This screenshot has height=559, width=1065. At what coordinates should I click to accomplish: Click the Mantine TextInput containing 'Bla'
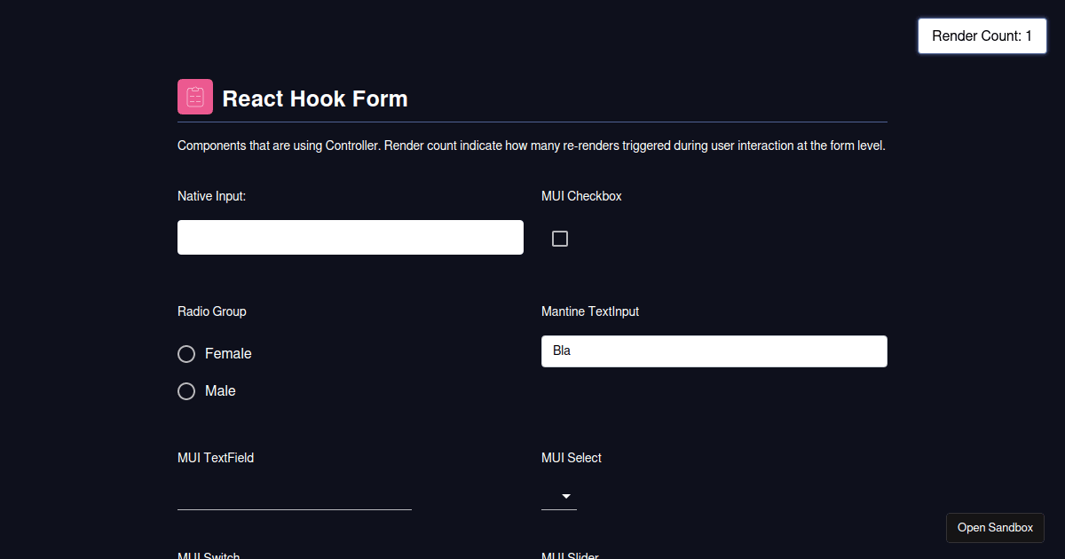pos(714,350)
